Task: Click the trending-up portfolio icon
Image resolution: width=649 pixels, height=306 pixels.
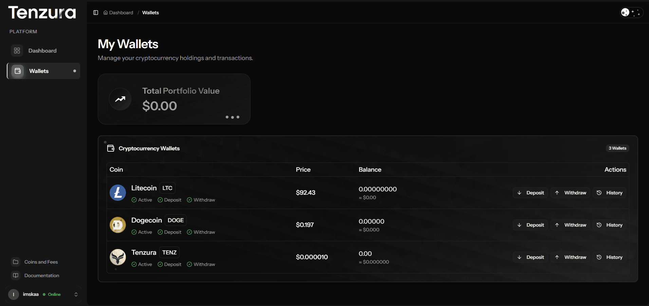Action: (120, 99)
